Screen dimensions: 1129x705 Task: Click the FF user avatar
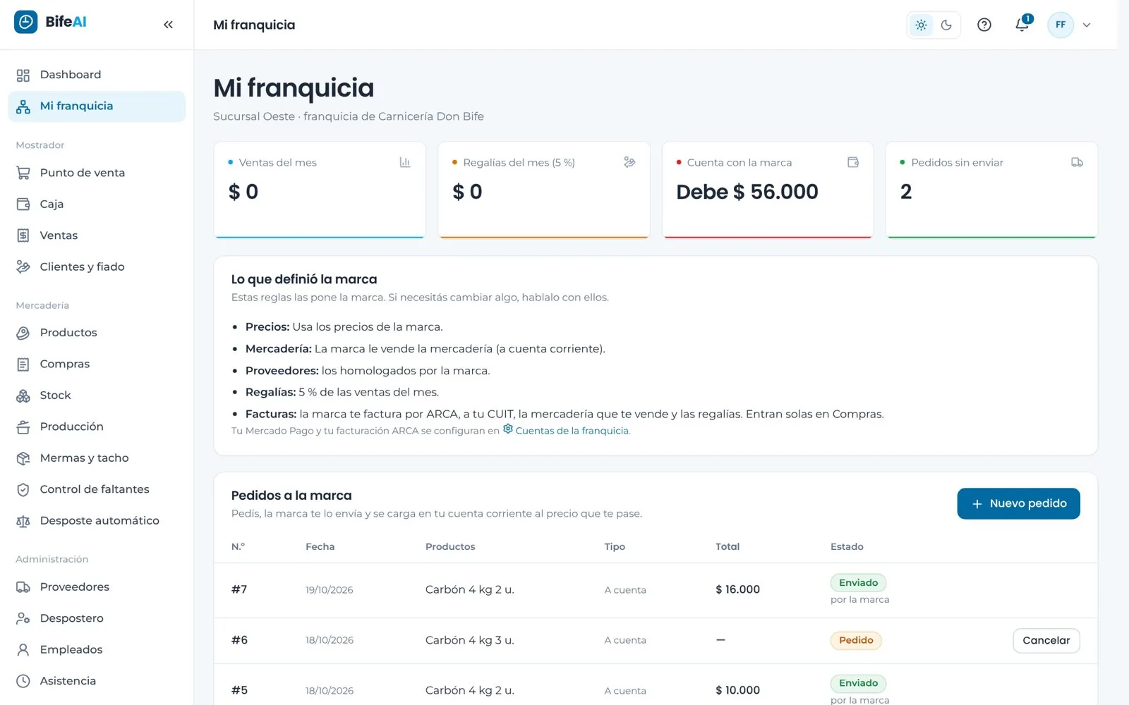(x=1060, y=25)
